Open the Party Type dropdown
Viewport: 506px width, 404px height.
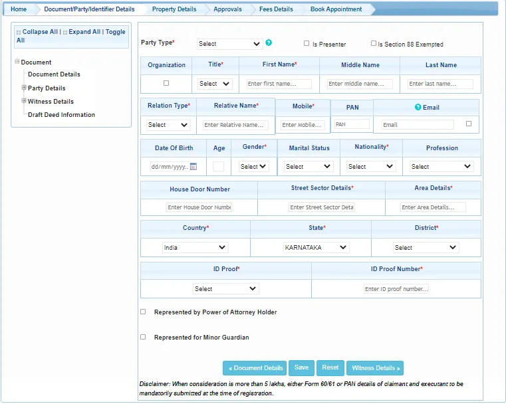[x=230, y=44]
